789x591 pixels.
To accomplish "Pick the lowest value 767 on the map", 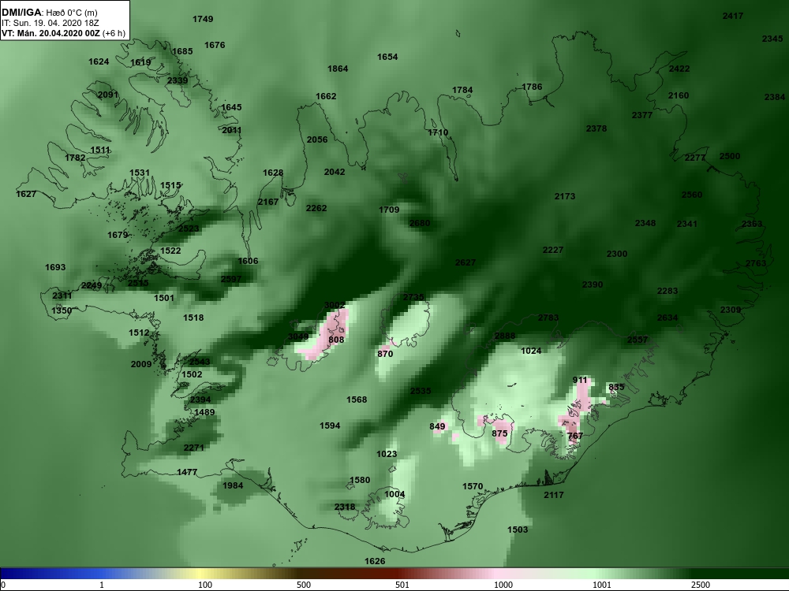I will point(575,437).
